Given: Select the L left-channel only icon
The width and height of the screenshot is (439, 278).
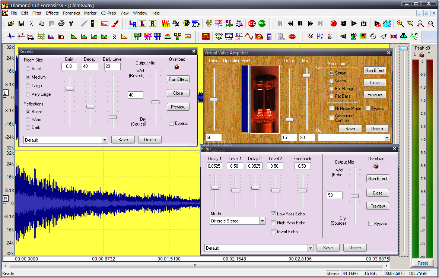Looking at the screenshot, I should pos(143,23).
